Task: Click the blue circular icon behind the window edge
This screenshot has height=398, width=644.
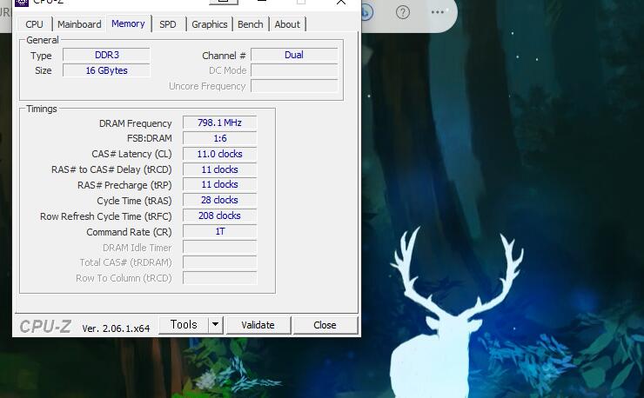Action: [366, 12]
